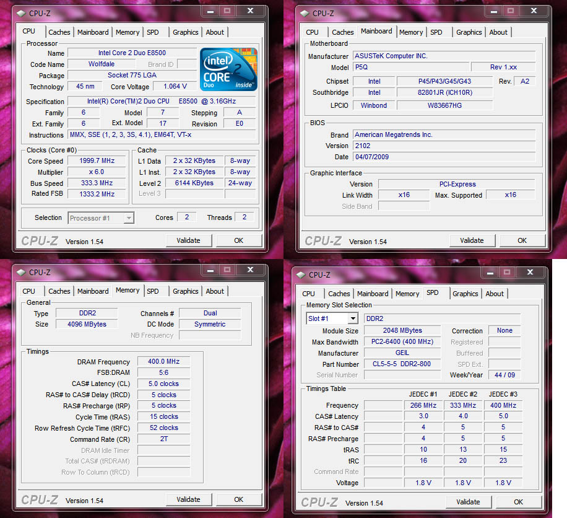Open About tab in Mainboard window
Image resolution: width=567 pixels, height=518 pixels.
click(x=498, y=32)
